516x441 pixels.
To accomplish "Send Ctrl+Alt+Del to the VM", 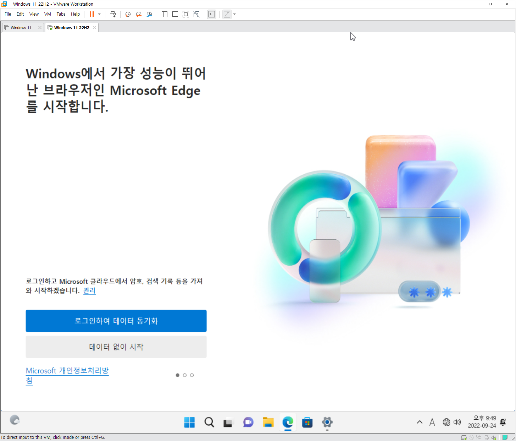I will (x=113, y=14).
